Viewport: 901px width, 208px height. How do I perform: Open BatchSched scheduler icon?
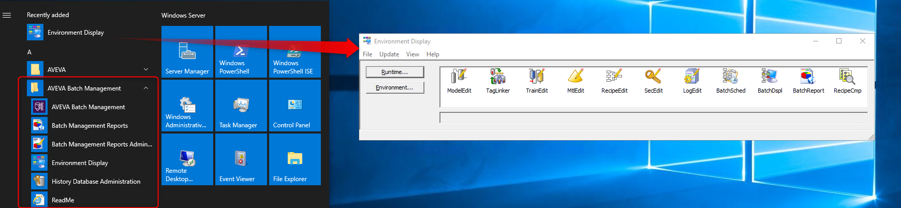pos(731,81)
